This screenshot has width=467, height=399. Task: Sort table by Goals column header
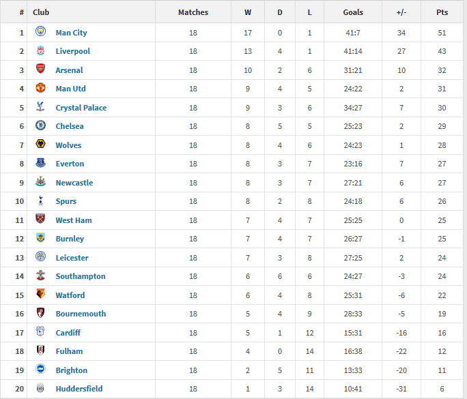pyautogui.click(x=353, y=12)
